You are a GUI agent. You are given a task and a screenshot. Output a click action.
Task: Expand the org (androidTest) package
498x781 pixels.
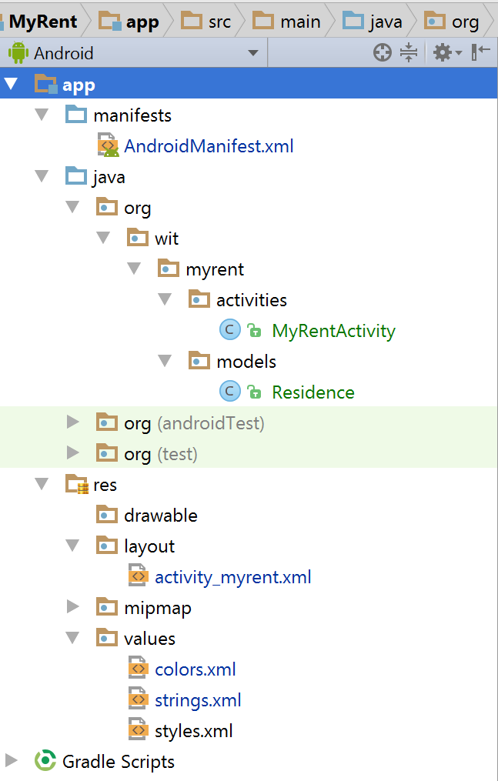pos(73,422)
